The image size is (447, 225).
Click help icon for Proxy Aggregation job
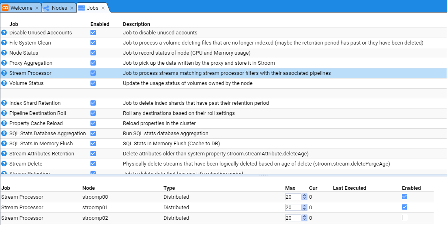click(4, 63)
